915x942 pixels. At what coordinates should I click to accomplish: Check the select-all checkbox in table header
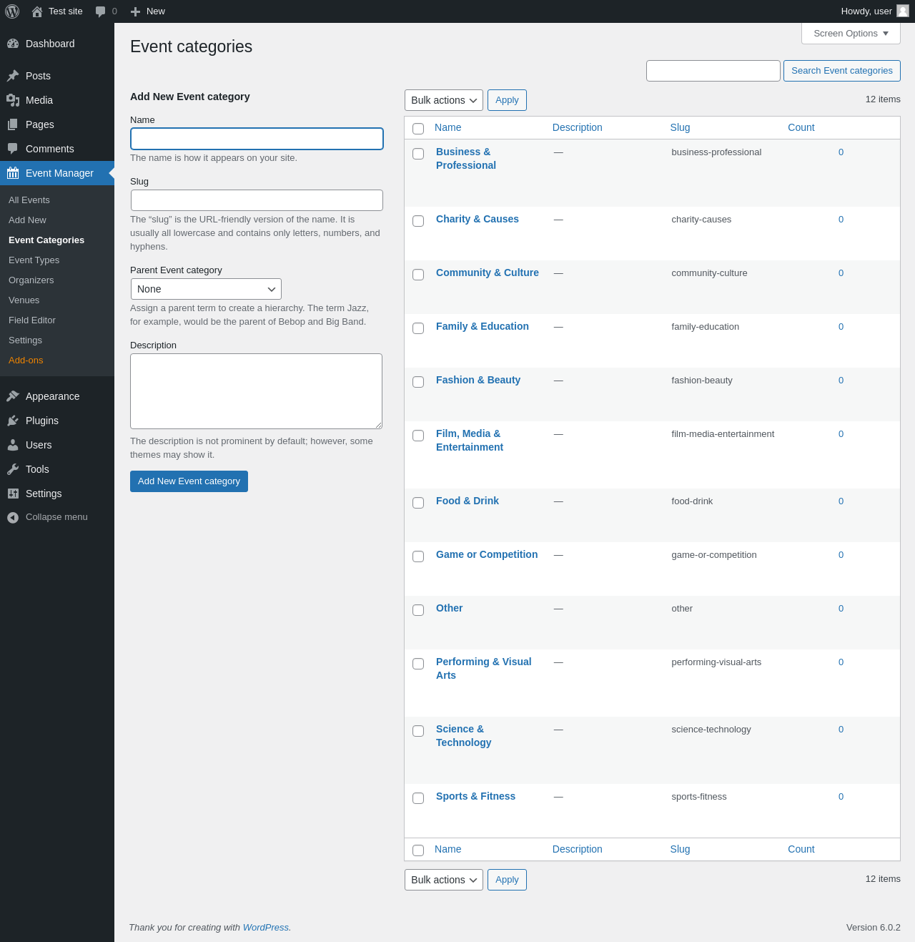[x=418, y=129]
